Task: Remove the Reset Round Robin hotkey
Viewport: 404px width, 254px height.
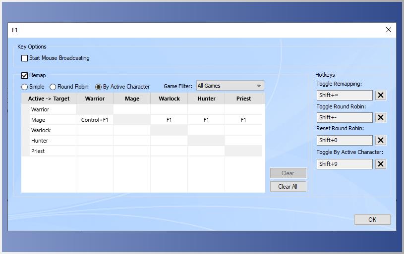Action: [380, 140]
